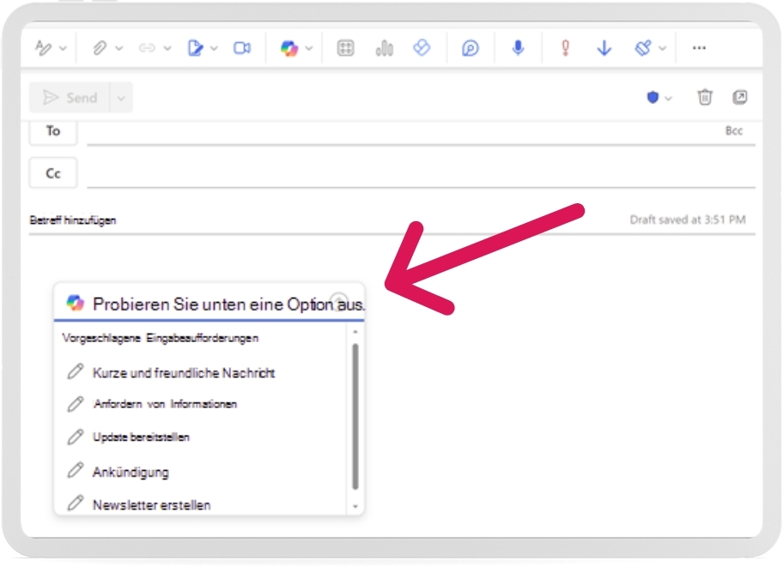783x566 pixels.
Task: Start dictation with the microphone icon
Action: (x=518, y=49)
